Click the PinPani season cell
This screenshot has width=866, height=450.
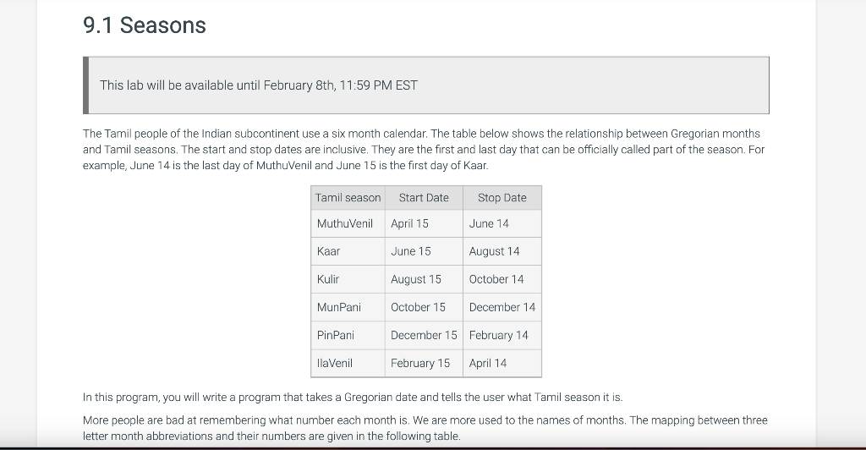[348, 335]
